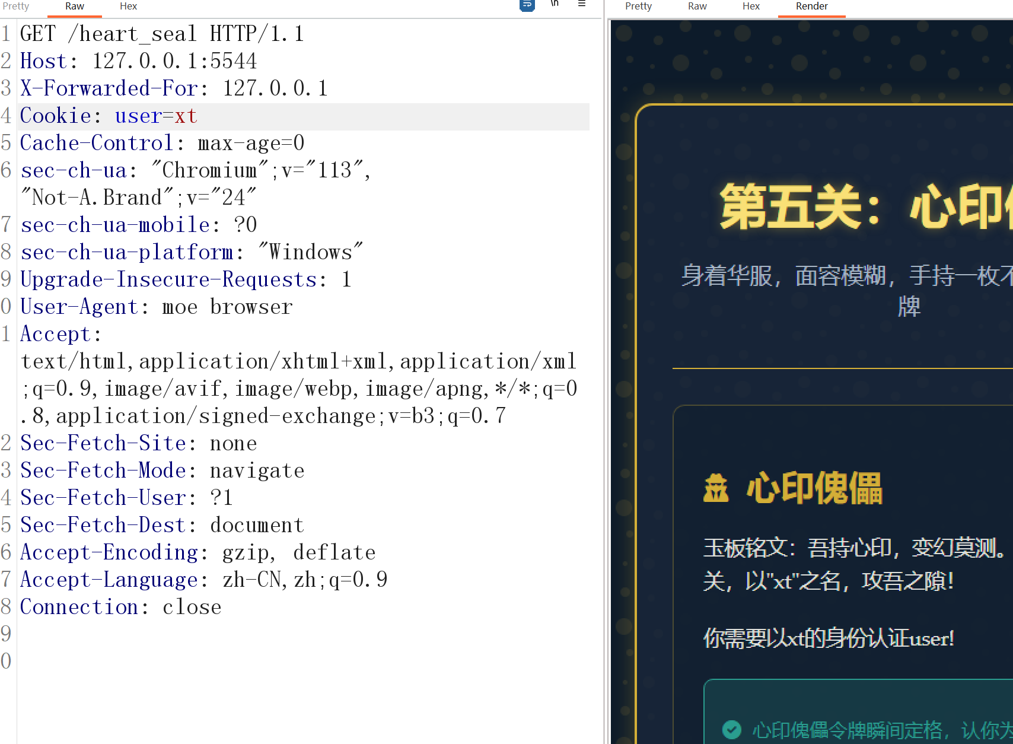The image size is (1013, 744).
Task: Switch response view to Pretty tab
Action: 638,7
